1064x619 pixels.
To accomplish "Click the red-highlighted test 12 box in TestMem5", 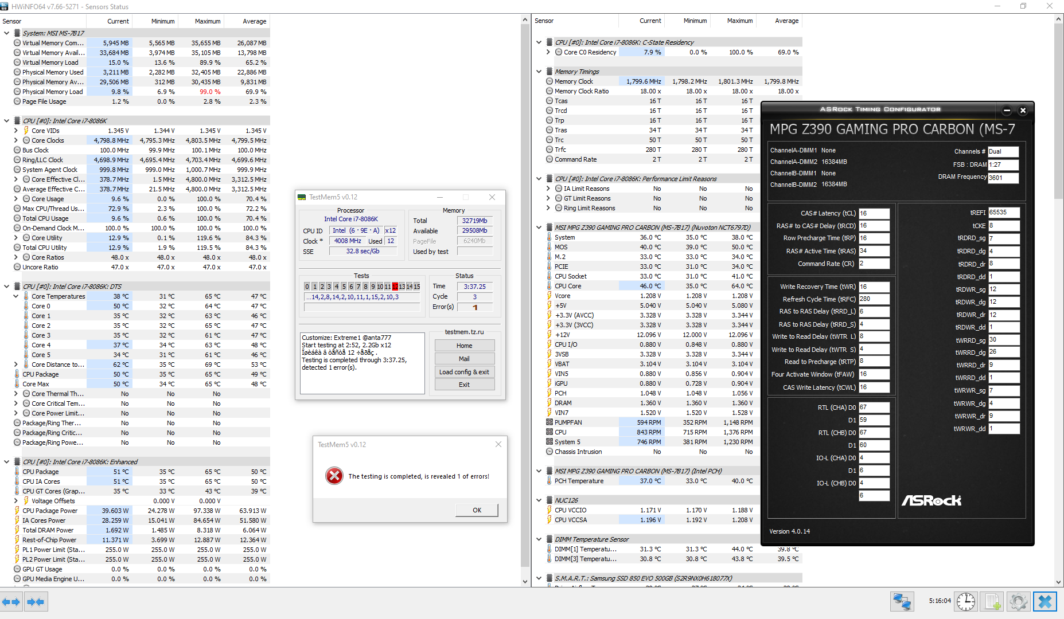I will (x=395, y=286).
